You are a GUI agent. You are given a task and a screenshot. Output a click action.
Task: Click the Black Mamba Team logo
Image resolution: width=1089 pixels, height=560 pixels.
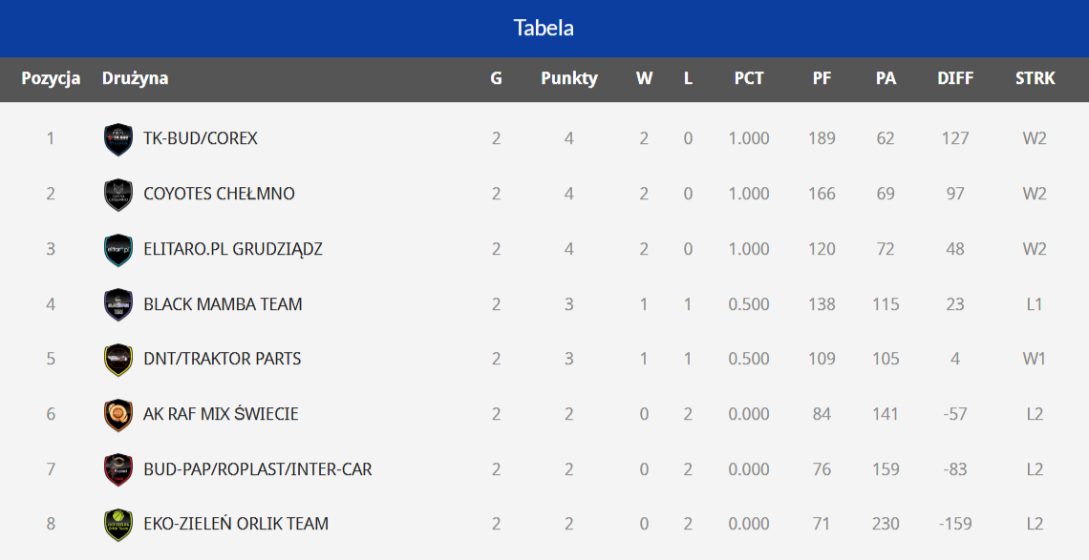(117, 305)
